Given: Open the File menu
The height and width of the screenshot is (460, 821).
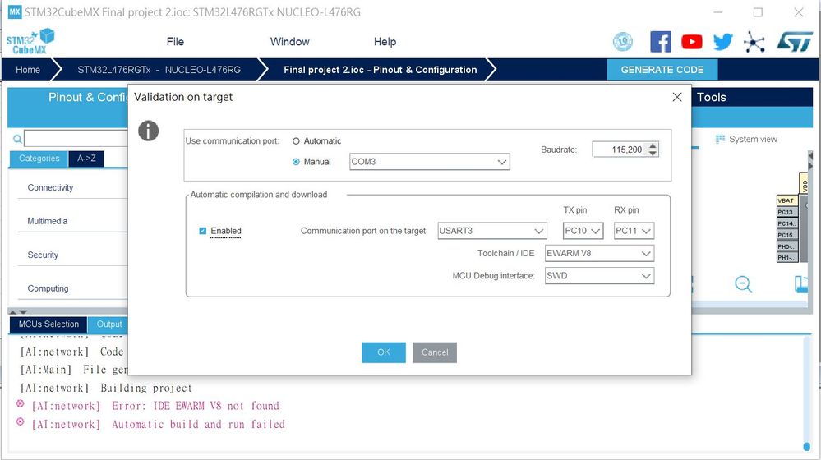Looking at the screenshot, I should pos(175,42).
